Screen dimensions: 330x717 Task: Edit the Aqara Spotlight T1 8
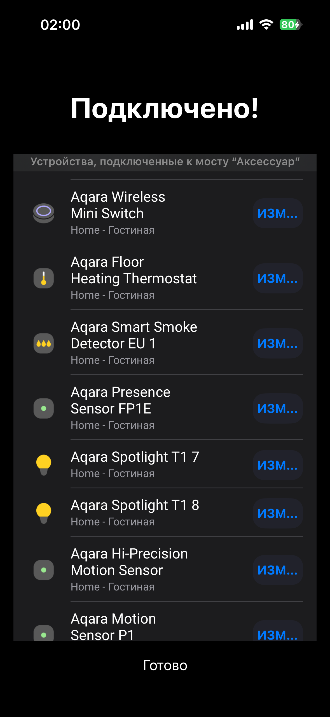point(278,513)
